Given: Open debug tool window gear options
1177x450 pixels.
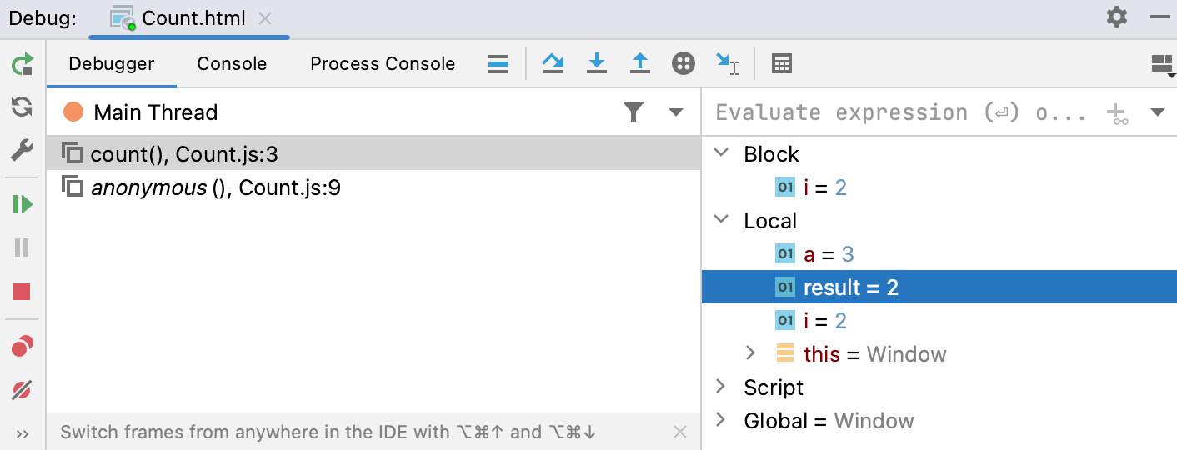Looking at the screenshot, I should (x=1117, y=17).
